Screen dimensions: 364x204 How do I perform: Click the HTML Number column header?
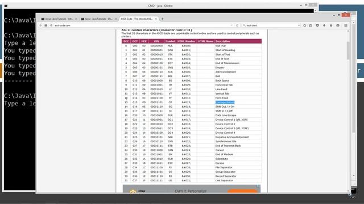click(x=186, y=41)
